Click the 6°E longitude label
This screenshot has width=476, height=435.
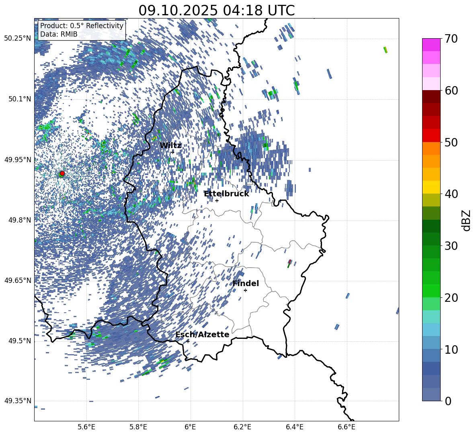pyautogui.click(x=190, y=427)
